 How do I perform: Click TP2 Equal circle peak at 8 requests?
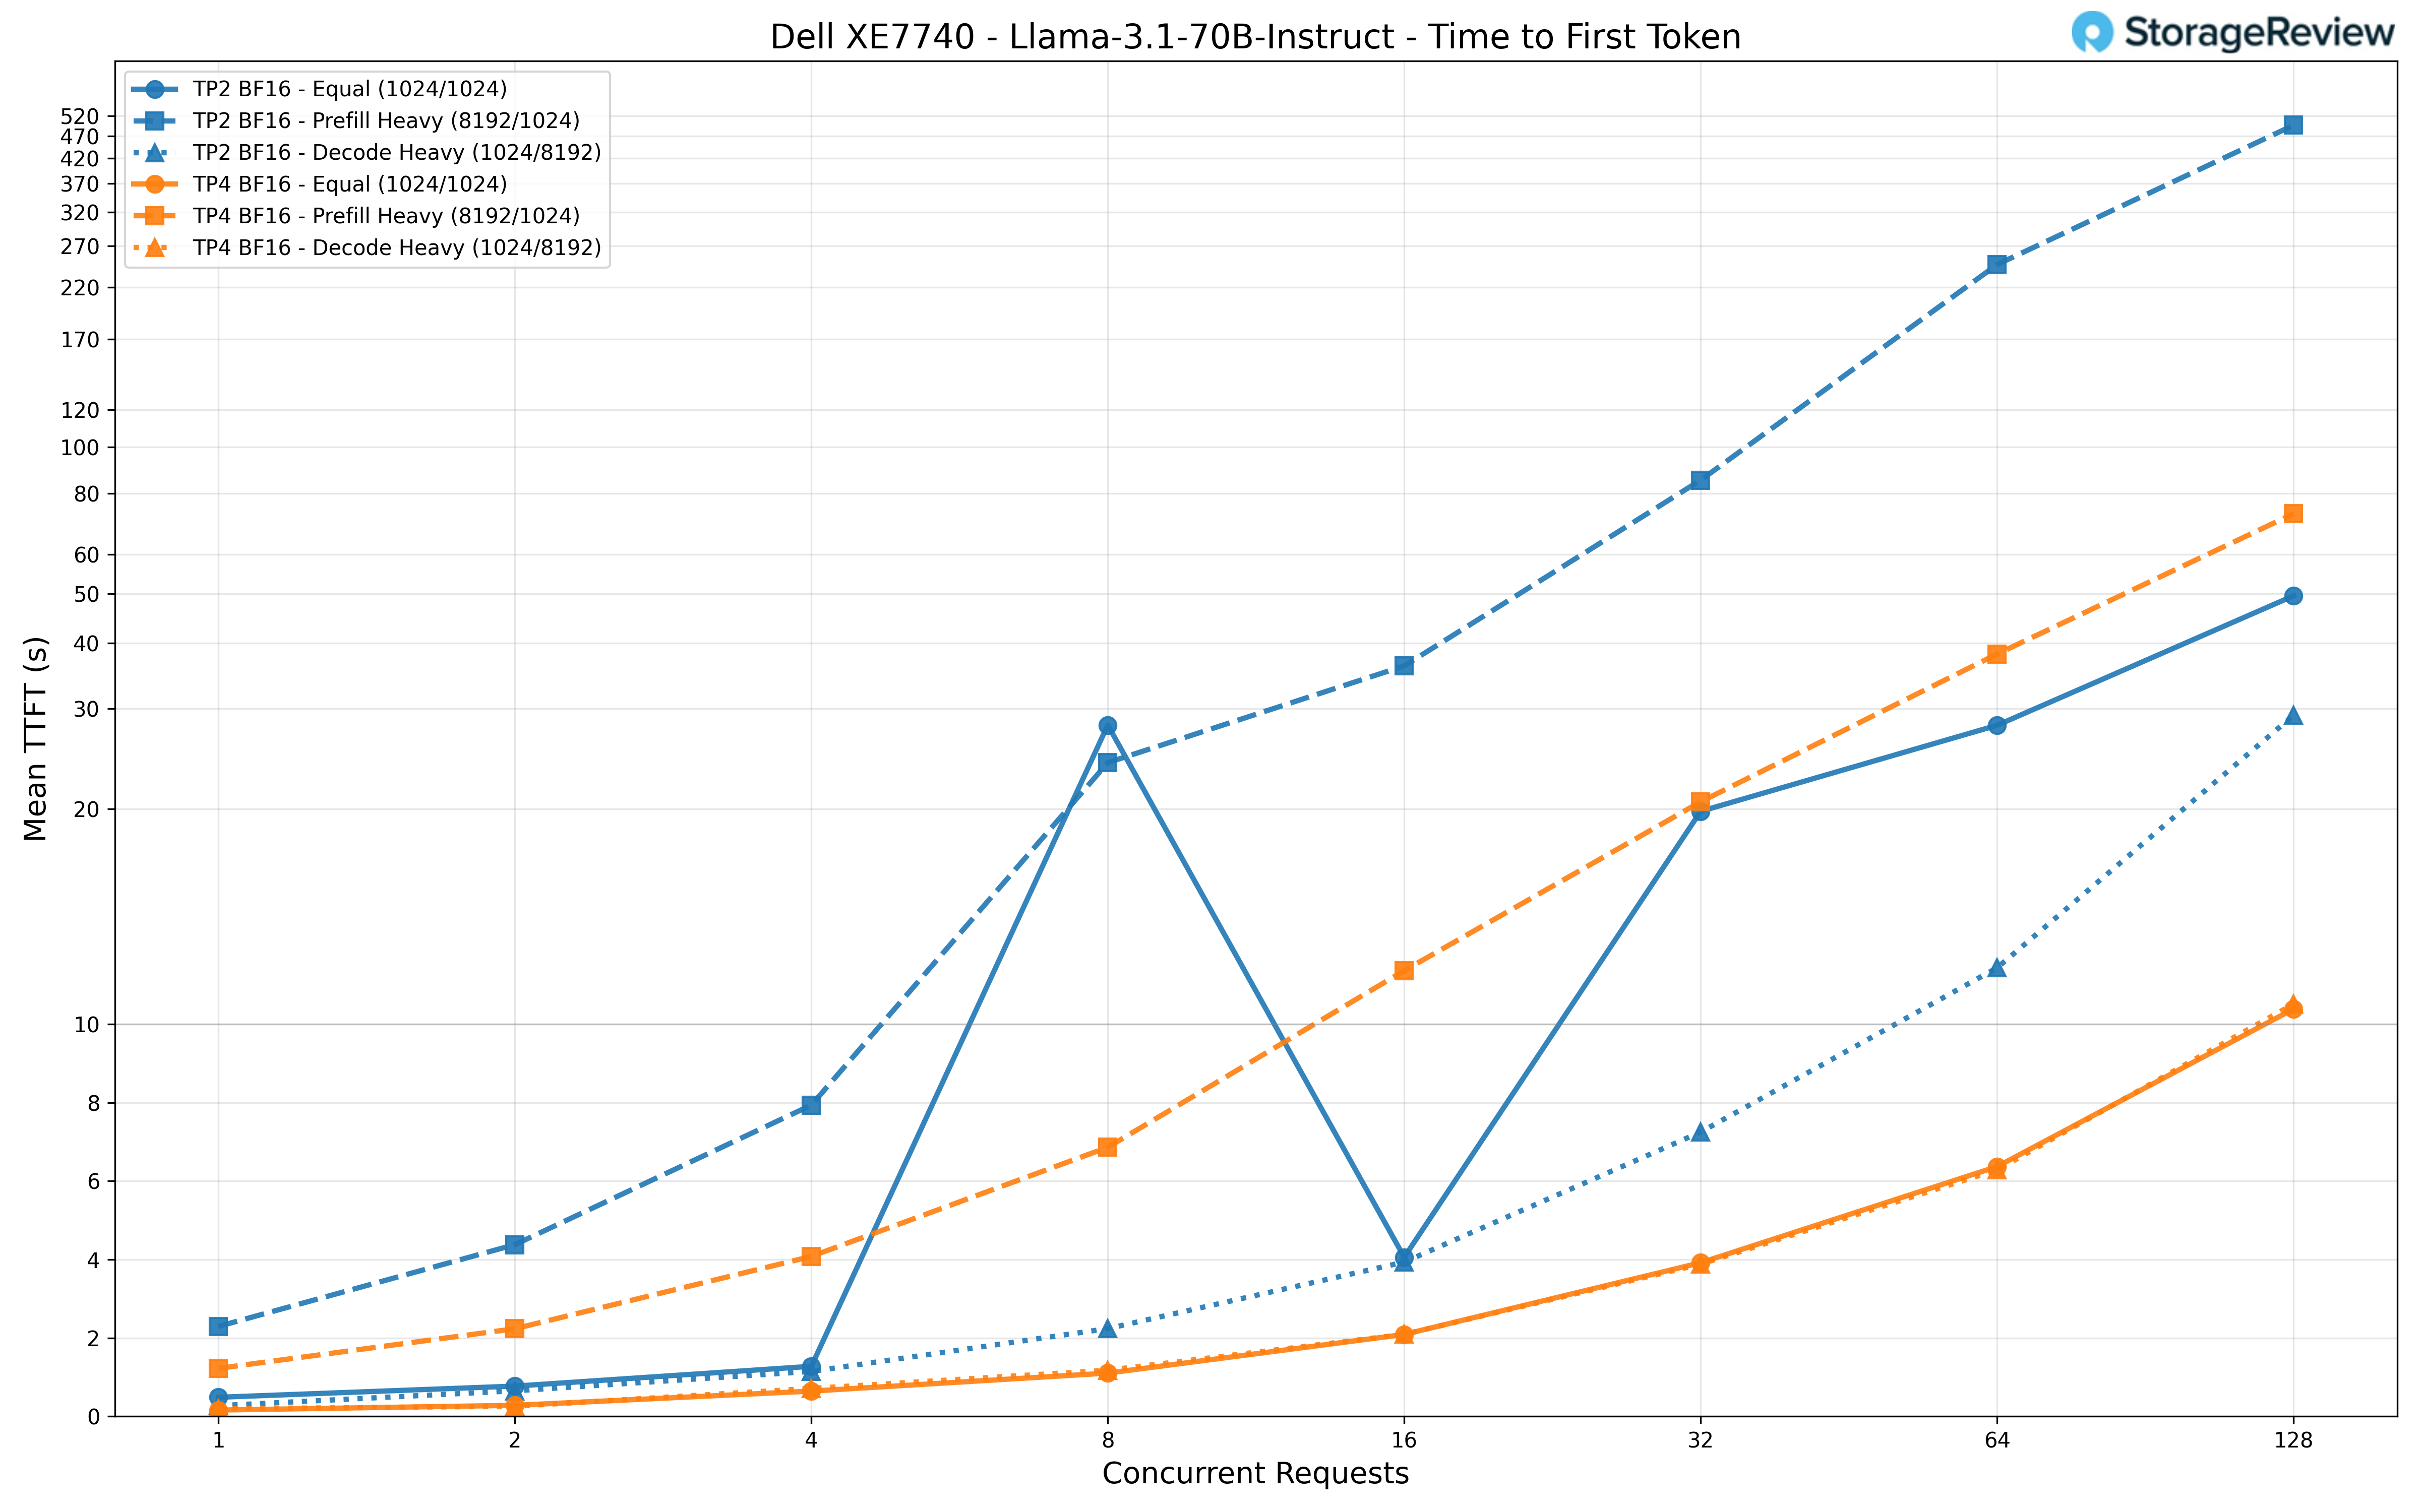[x=1107, y=725]
